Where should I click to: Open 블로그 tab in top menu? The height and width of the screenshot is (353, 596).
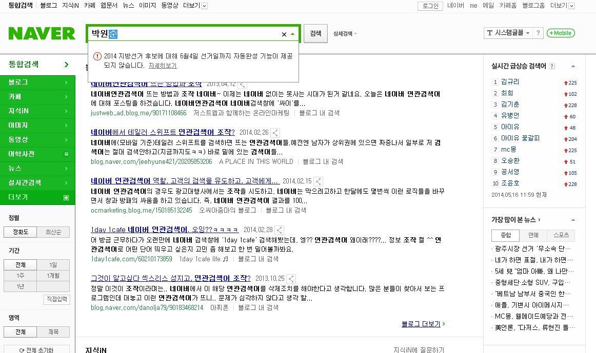49,6
